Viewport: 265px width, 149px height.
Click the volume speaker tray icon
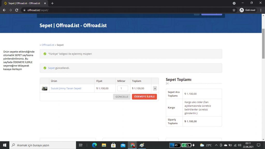click(x=239, y=145)
